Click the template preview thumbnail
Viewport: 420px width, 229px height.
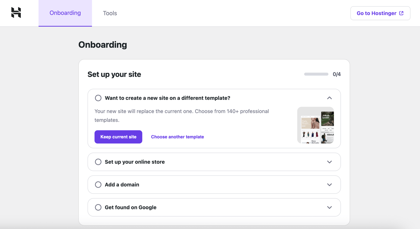click(x=315, y=125)
